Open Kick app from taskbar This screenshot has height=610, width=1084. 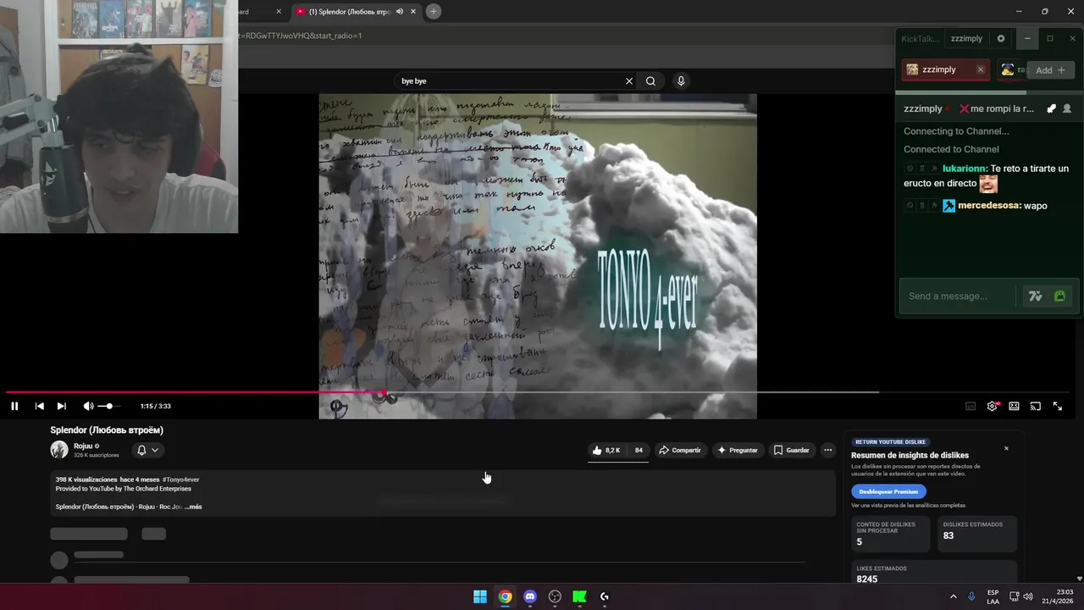[579, 596]
